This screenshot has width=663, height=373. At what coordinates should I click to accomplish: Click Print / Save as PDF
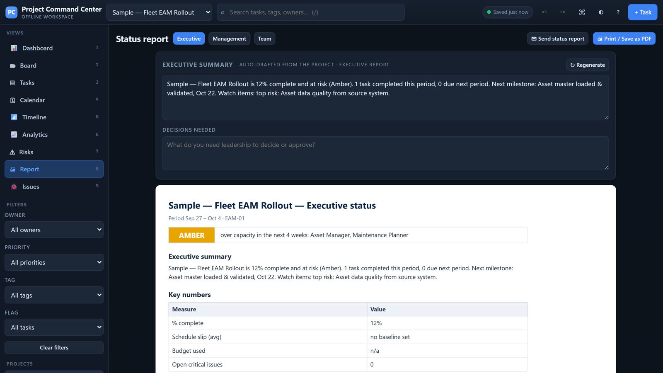coord(624,39)
